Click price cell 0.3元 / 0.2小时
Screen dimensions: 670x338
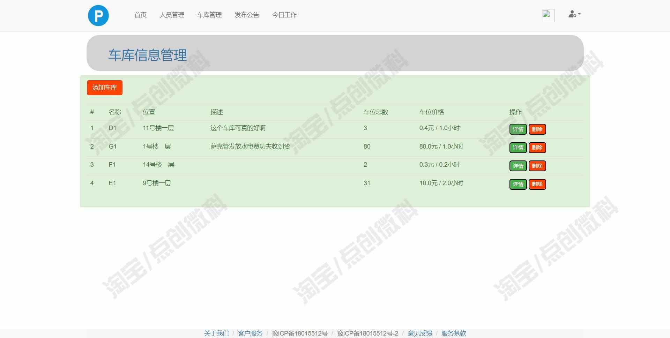[440, 165]
